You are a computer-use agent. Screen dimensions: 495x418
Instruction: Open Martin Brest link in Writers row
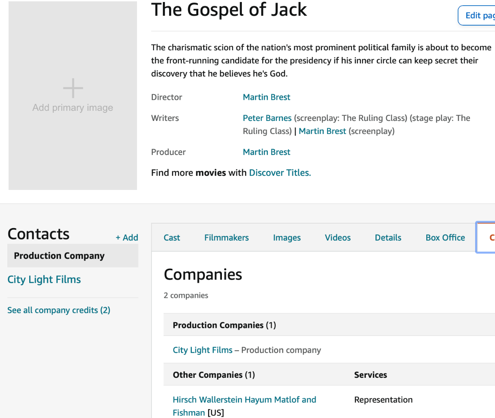tap(322, 131)
